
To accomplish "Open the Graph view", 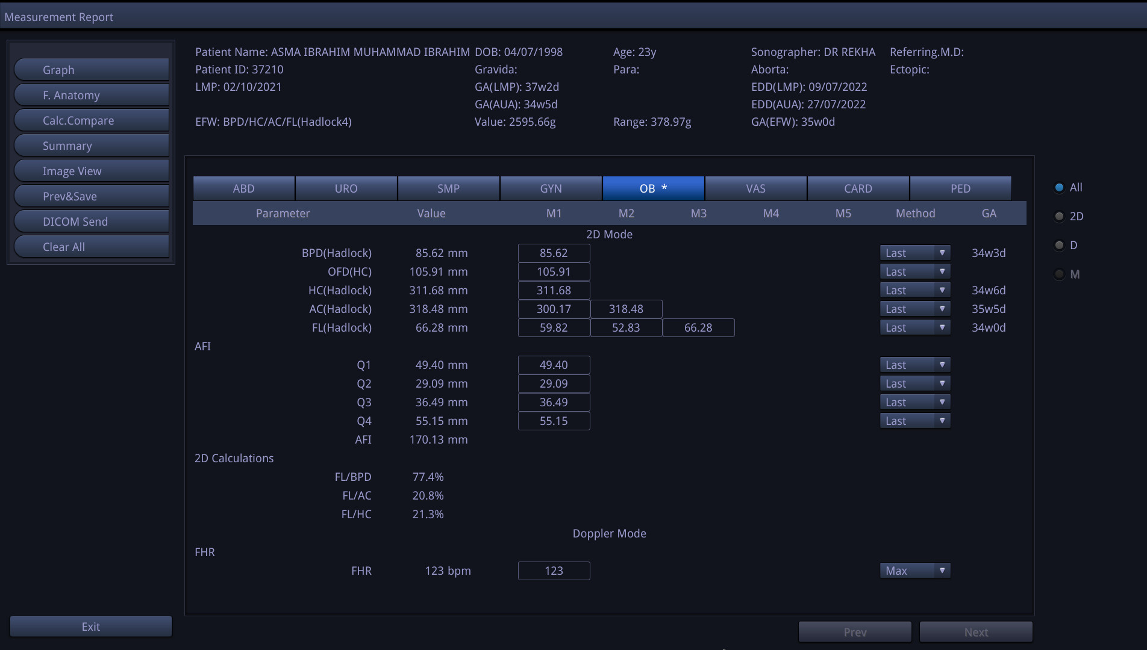I will (91, 70).
